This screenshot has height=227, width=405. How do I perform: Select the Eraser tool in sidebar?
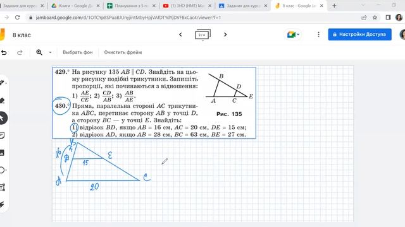click(2, 100)
